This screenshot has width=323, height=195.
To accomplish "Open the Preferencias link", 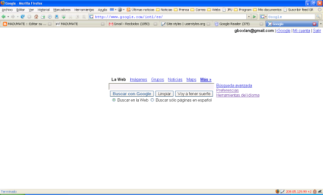I will [x=228, y=90].
